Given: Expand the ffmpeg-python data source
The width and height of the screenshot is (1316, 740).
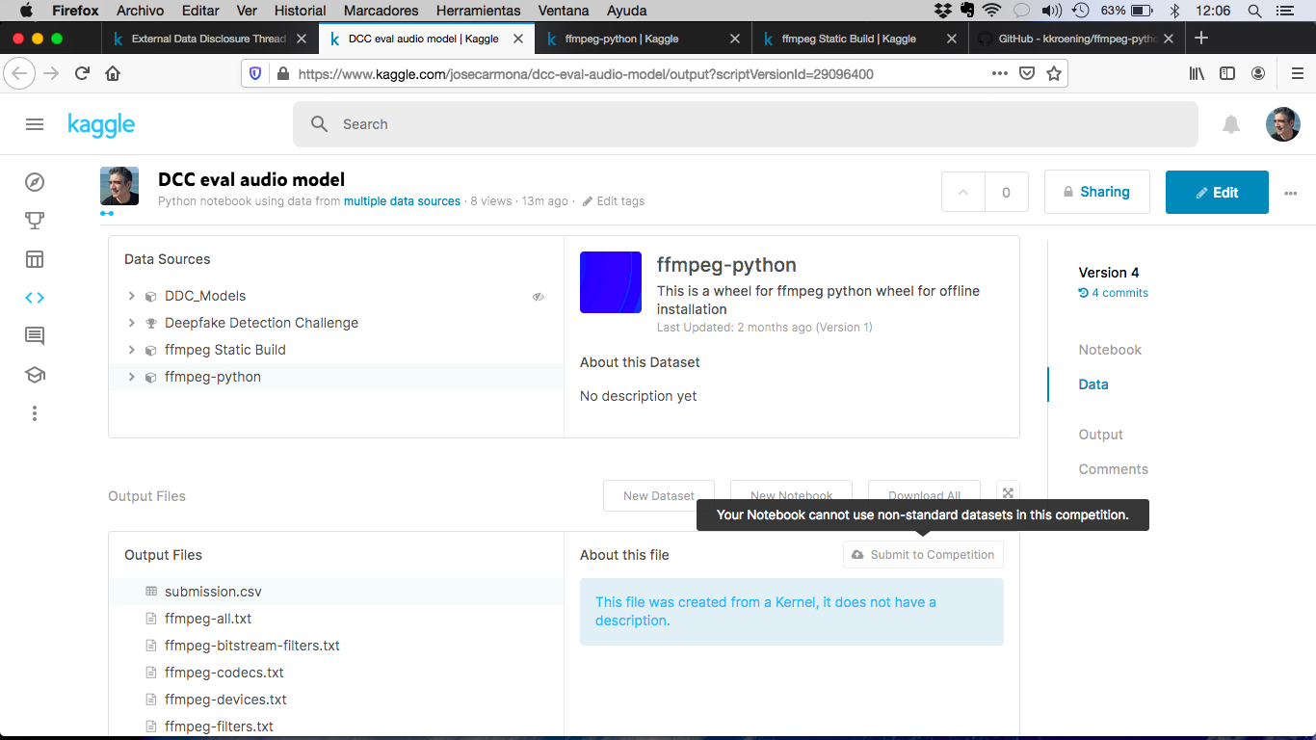Looking at the screenshot, I should [x=132, y=377].
